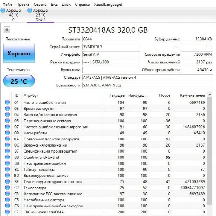Select the Disk 1 tab at 25 °C
The height and width of the screenshot is (216, 216).
(41, 15)
